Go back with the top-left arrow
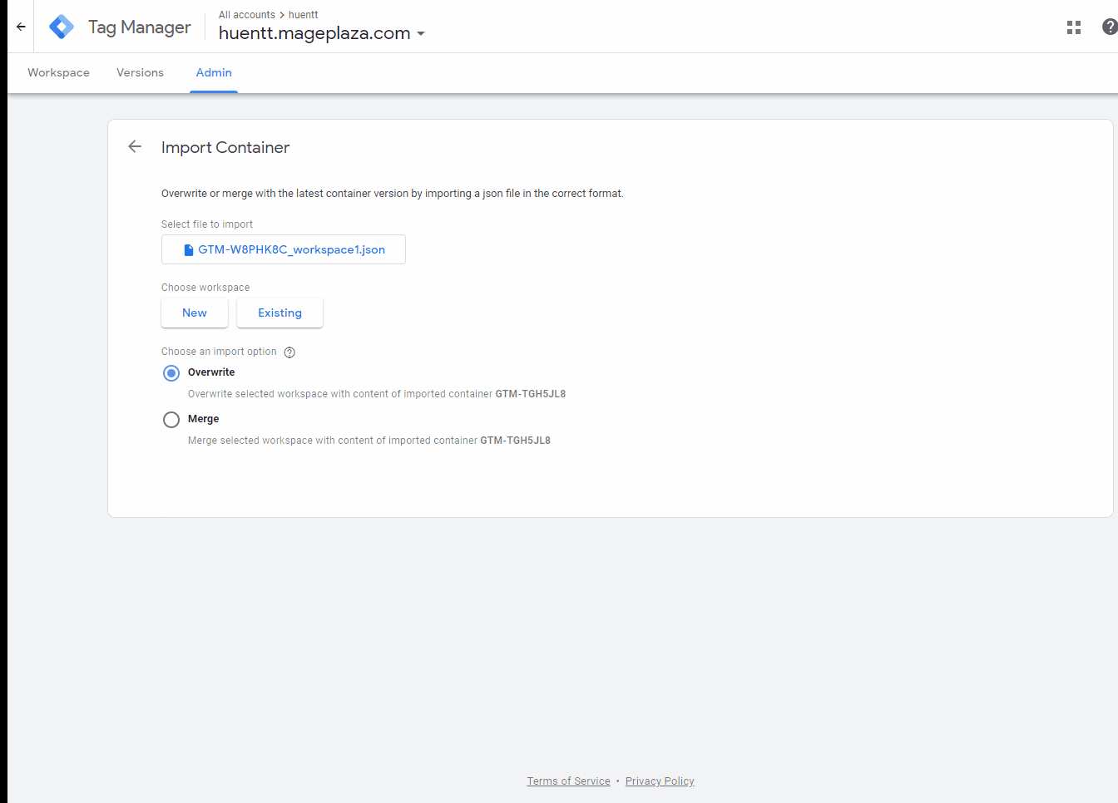1118x803 pixels. [x=21, y=27]
